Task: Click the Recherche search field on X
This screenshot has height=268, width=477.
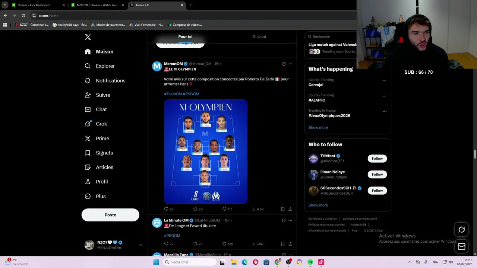Action: 331,37
